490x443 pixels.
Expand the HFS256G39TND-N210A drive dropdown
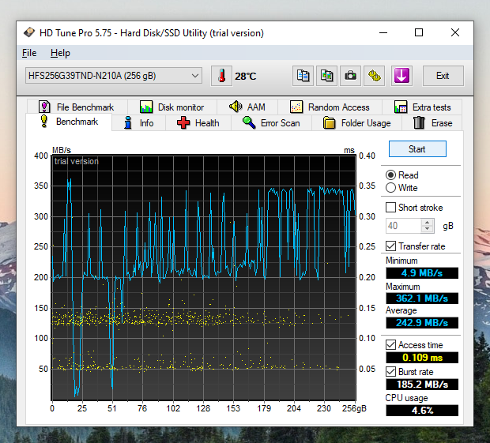point(114,76)
